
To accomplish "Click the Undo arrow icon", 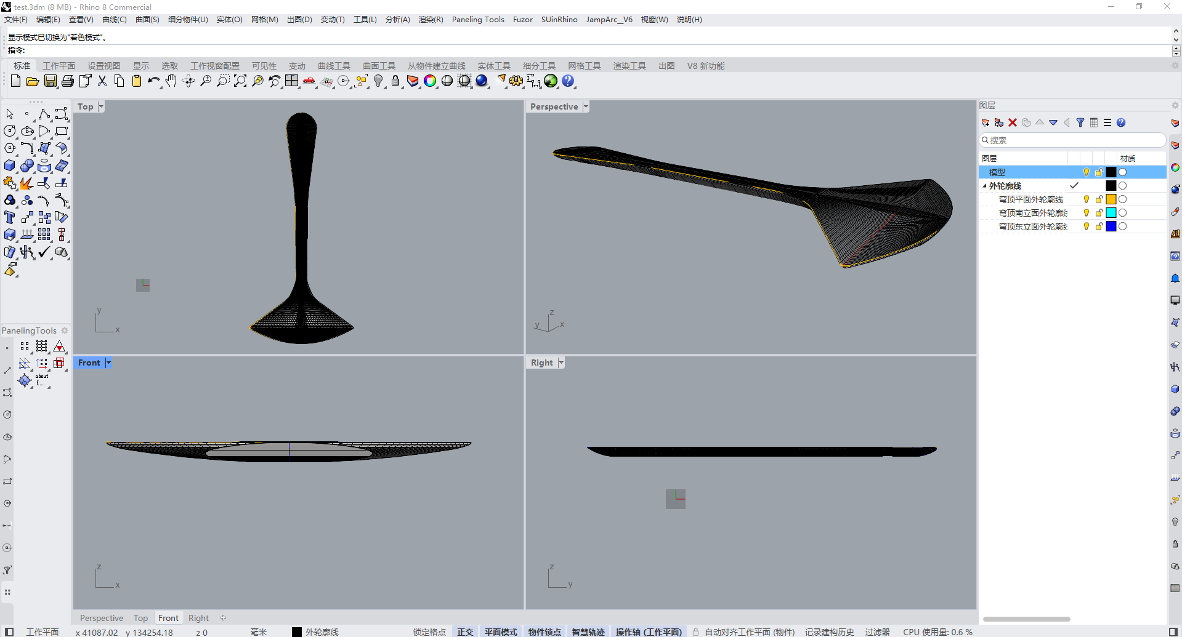I will point(153,81).
